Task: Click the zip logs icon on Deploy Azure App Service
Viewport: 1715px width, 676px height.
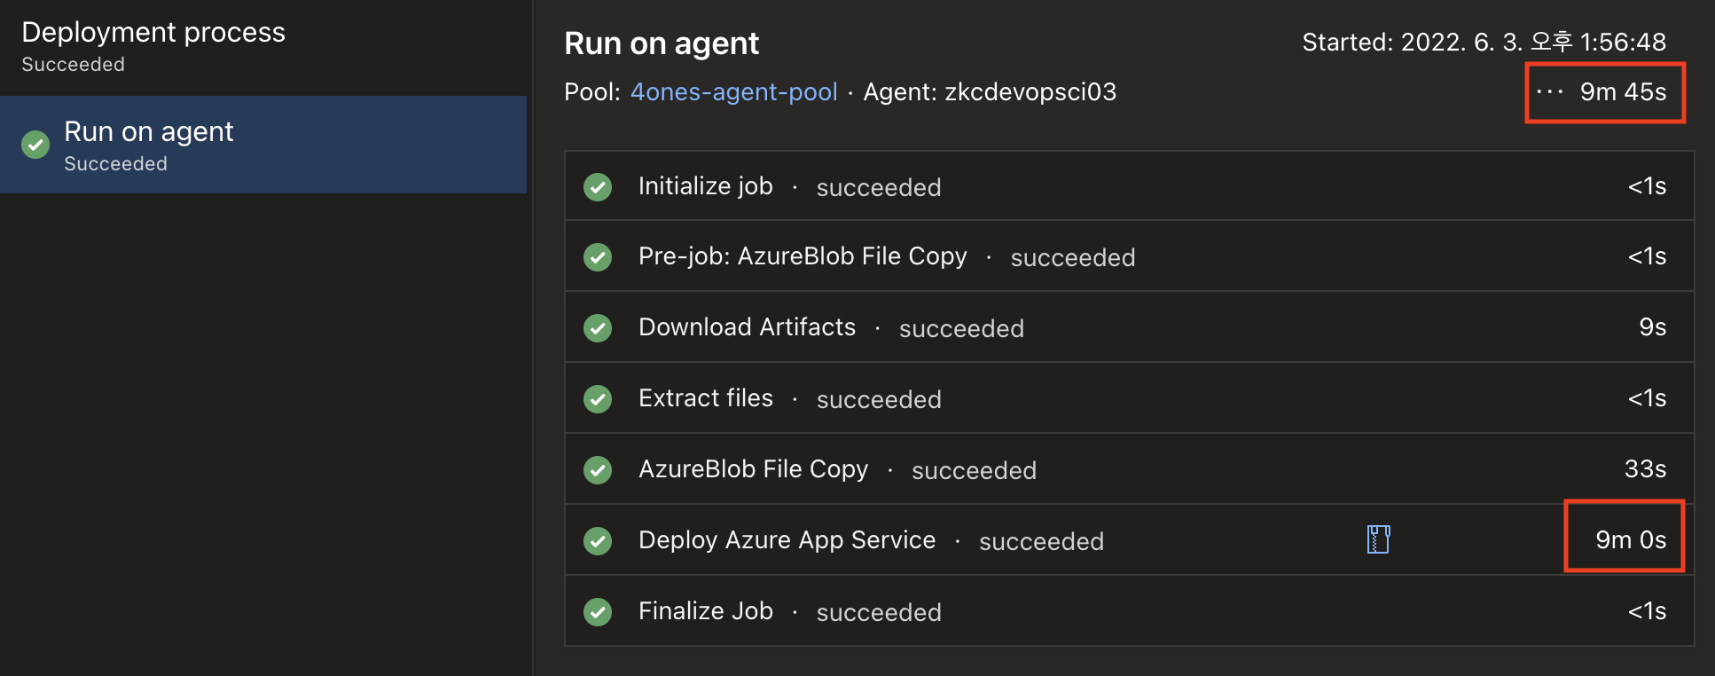Action: coord(1378,539)
